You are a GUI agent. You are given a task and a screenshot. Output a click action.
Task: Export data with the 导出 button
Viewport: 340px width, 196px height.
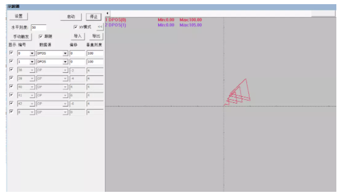click(x=96, y=36)
